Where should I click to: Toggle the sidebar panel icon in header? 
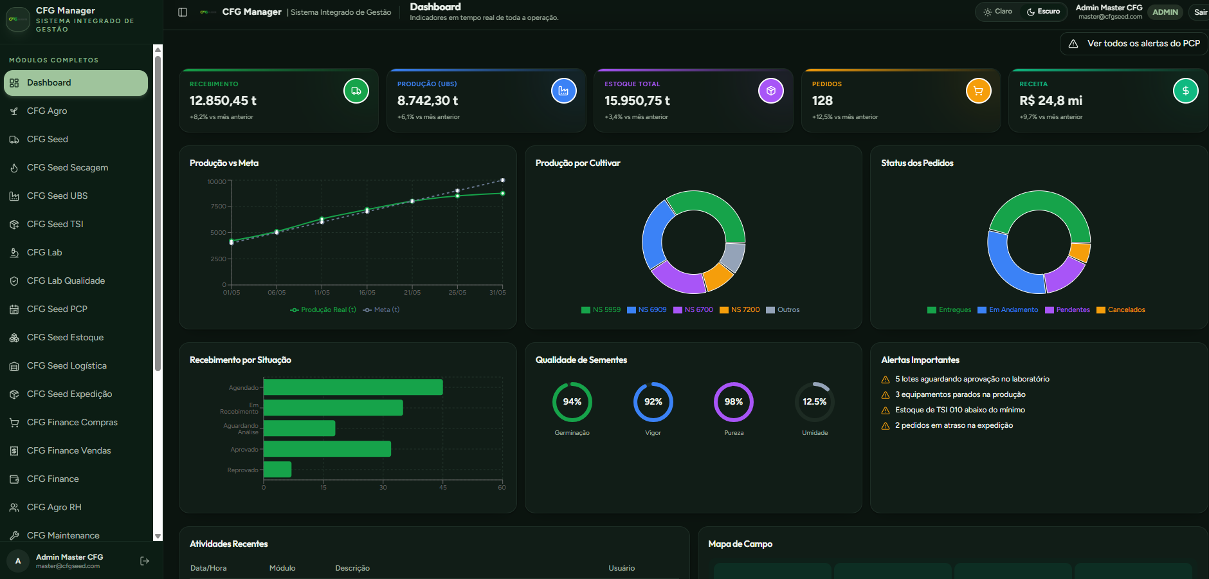click(x=183, y=12)
